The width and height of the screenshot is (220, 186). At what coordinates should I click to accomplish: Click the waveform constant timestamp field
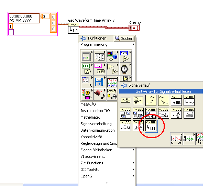[24, 18]
